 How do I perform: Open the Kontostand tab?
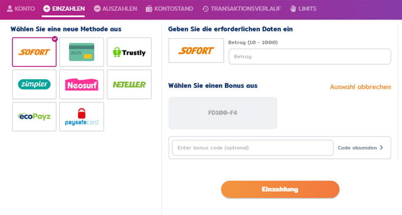pyautogui.click(x=169, y=9)
